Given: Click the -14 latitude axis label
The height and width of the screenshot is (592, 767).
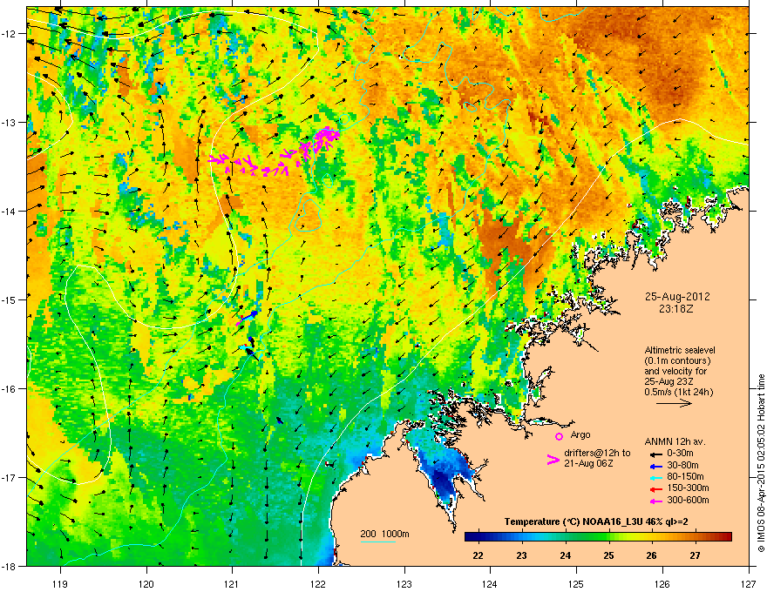Looking at the screenshot, I should click(x=10, y=211).
